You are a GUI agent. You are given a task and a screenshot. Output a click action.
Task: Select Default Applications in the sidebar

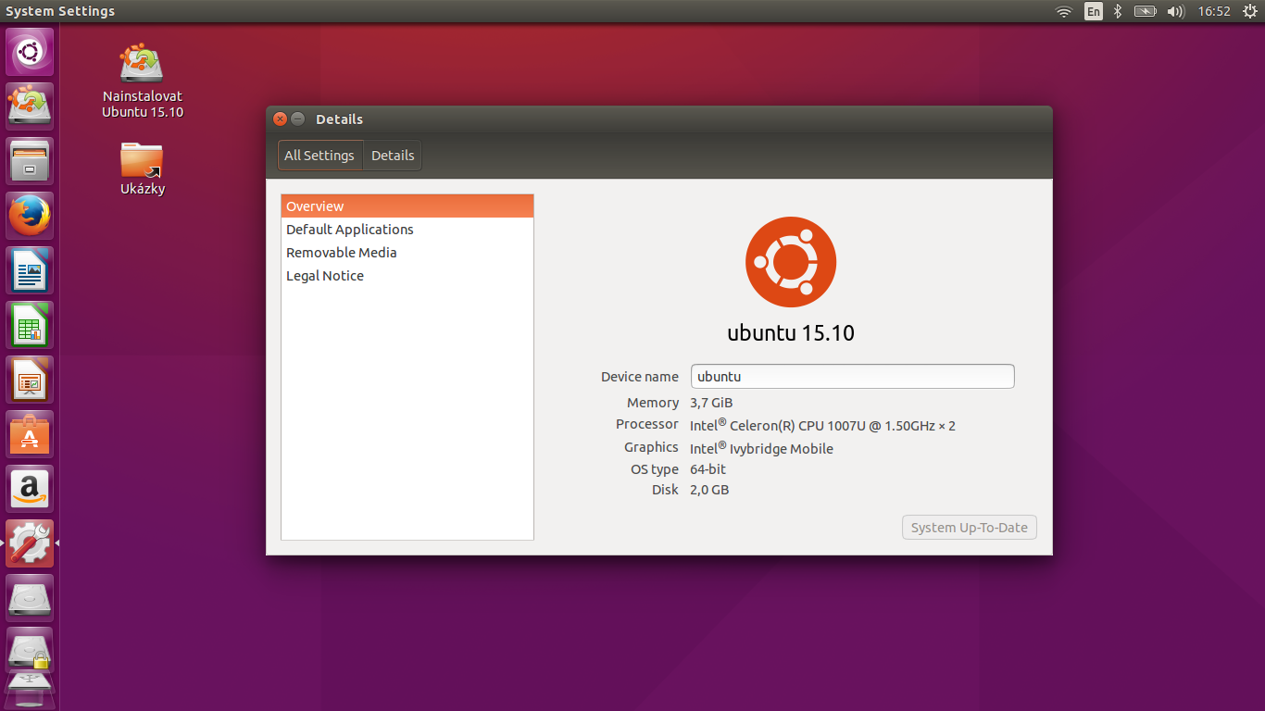pos(407,230)
